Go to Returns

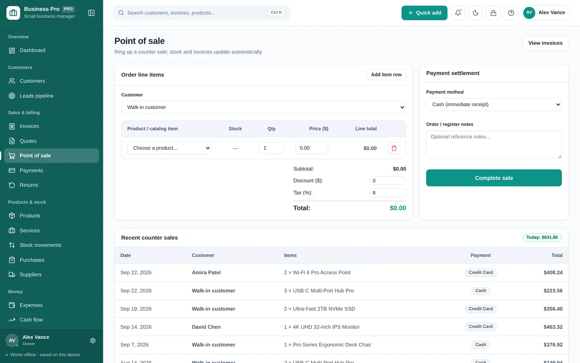click(x=51, y=185)
